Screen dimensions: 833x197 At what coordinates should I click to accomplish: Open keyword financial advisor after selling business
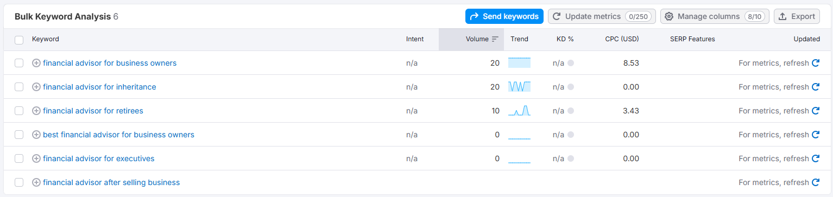click(111, 182)
